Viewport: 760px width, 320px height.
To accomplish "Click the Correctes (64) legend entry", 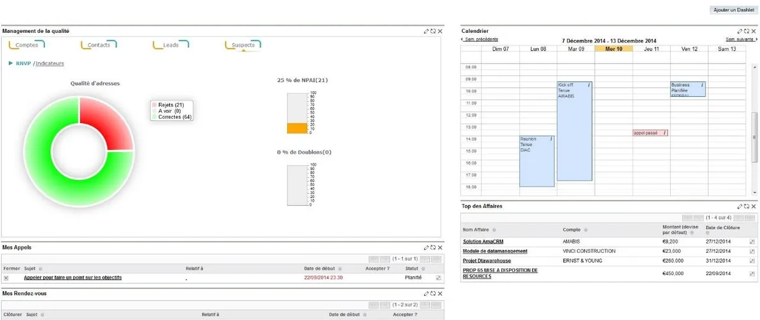I will pos(171,117).
